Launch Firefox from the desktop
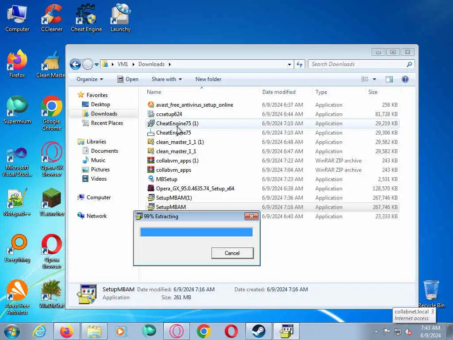The height and width of the screenshot is (340, 453). pos(17,64)
